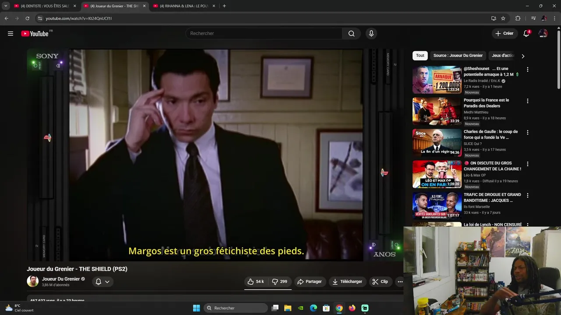Select the Tout filter chip
Viewport: 561px width, 315px height.
point(420,56)
